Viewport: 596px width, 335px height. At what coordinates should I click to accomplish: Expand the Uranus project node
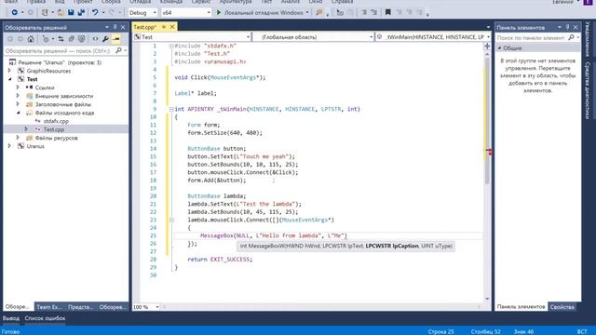point(10,146)
